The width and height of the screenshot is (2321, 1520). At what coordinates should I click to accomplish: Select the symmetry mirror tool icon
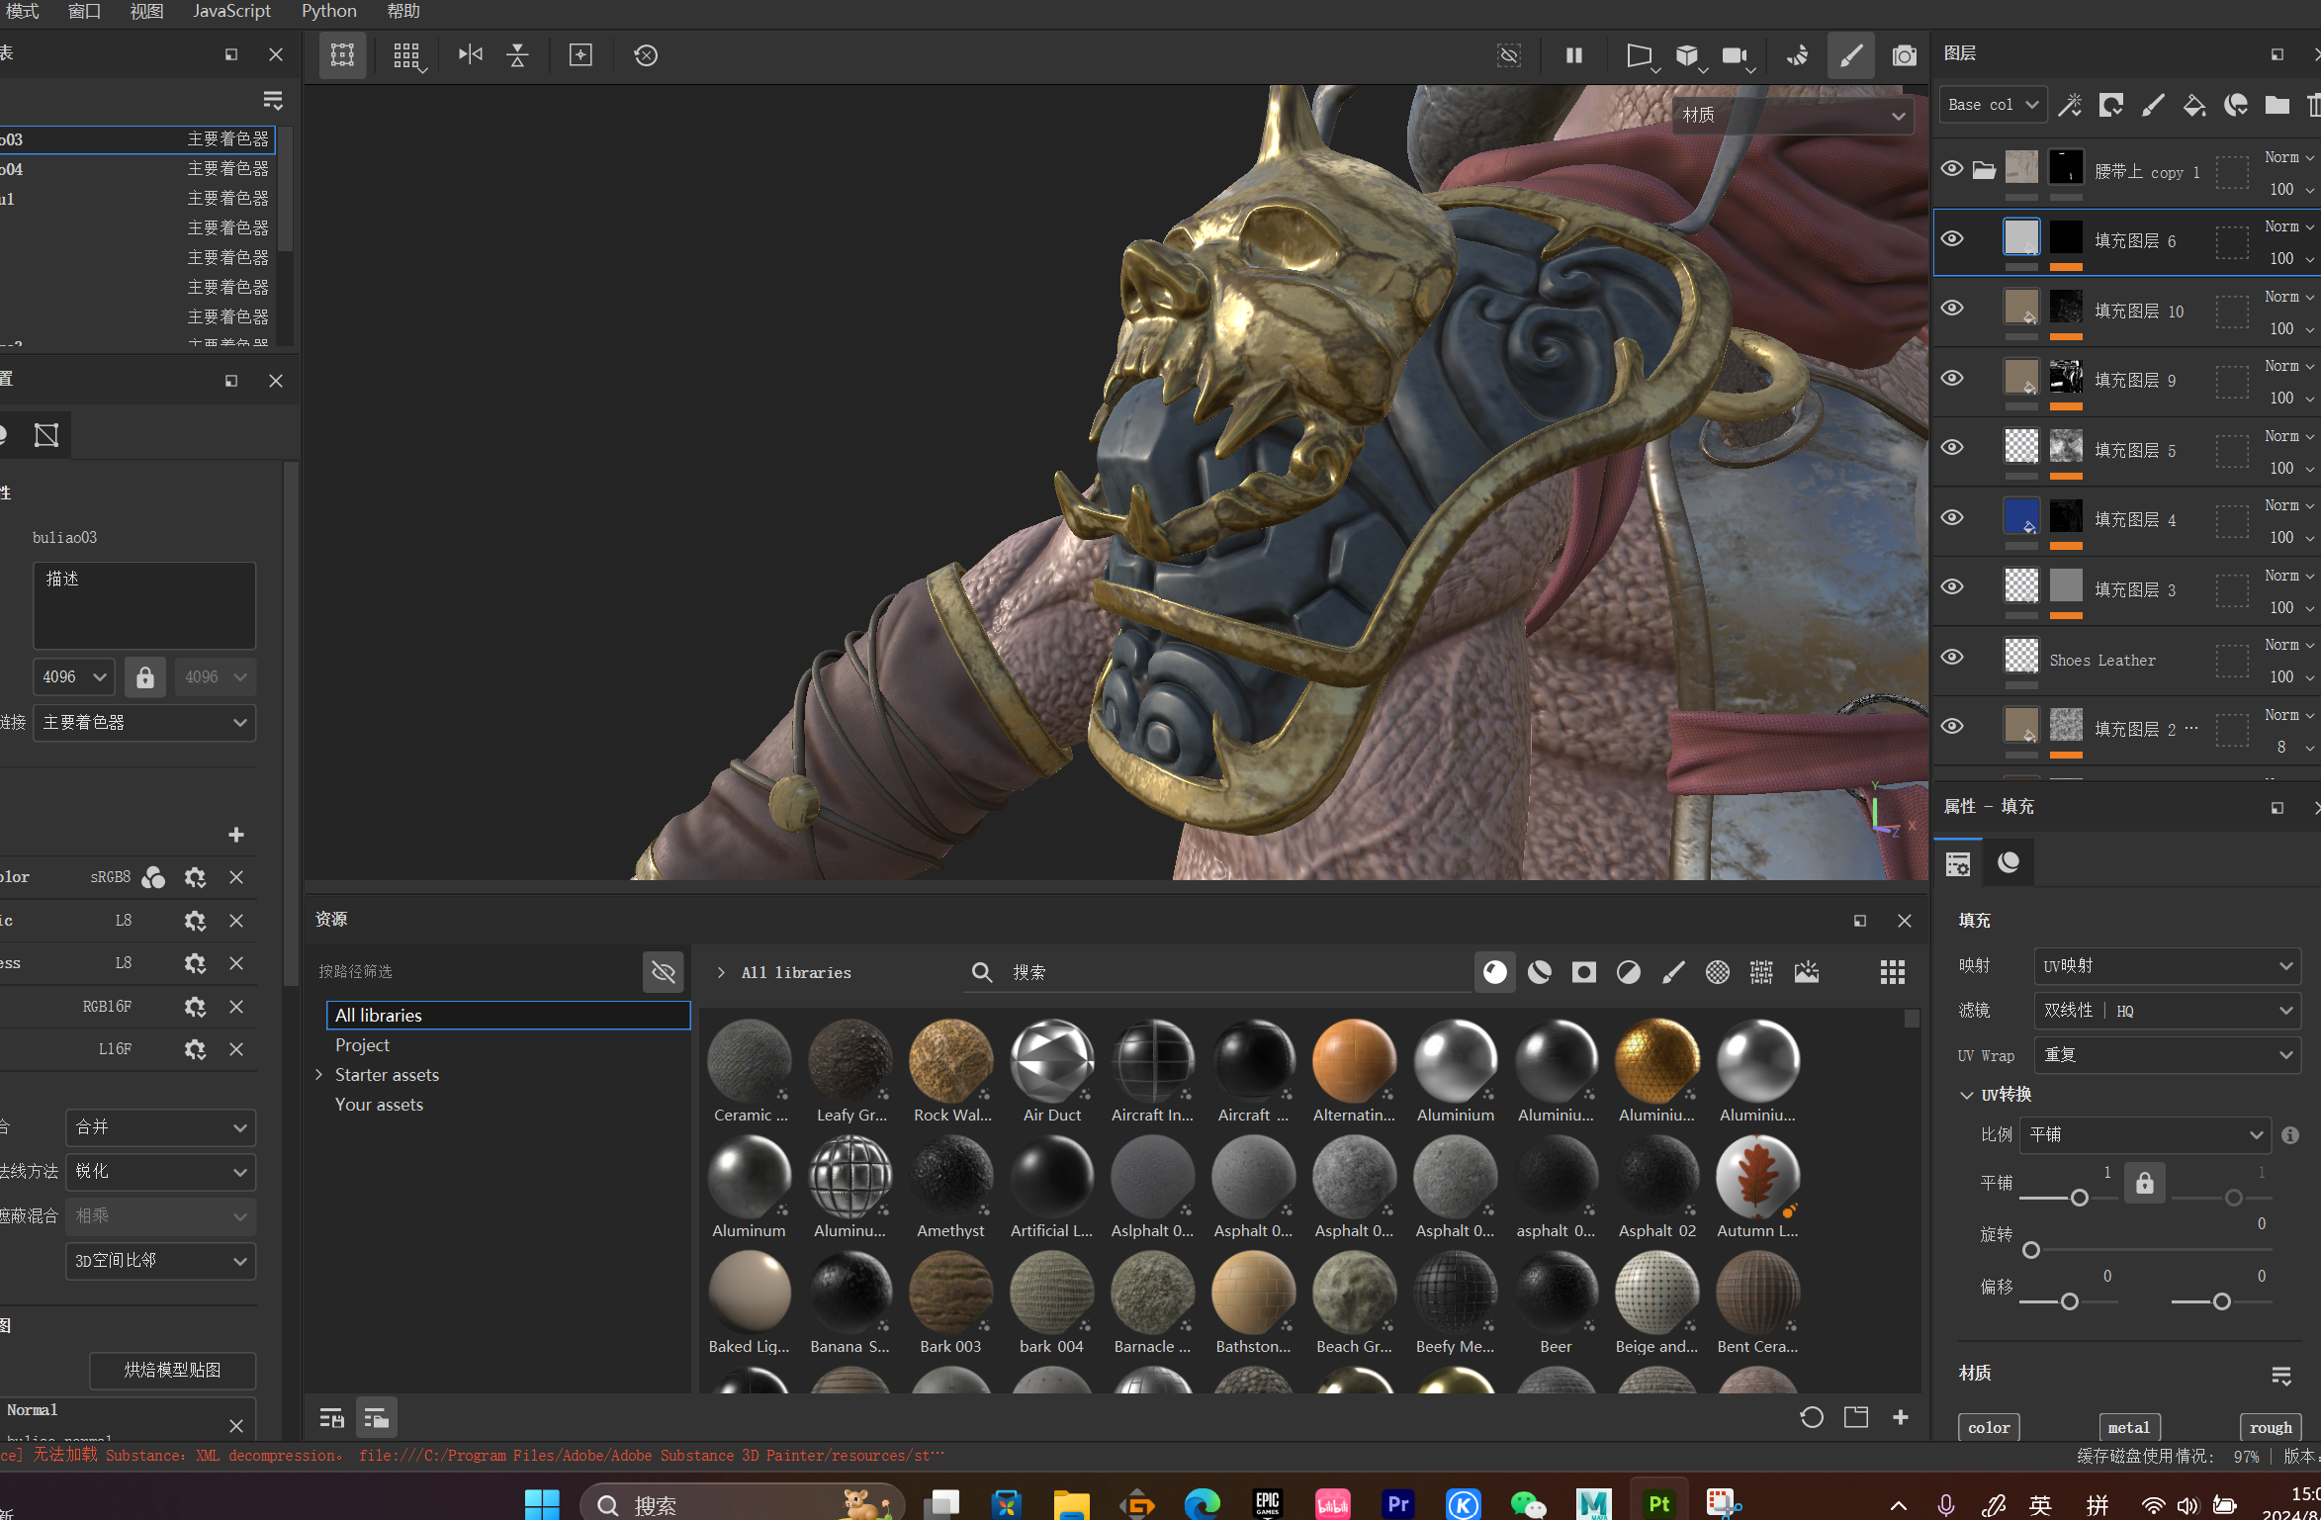click(x=471, y=55)
